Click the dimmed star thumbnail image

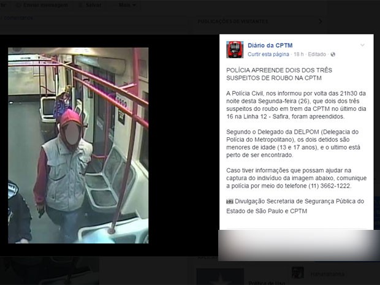coord(220,276)
